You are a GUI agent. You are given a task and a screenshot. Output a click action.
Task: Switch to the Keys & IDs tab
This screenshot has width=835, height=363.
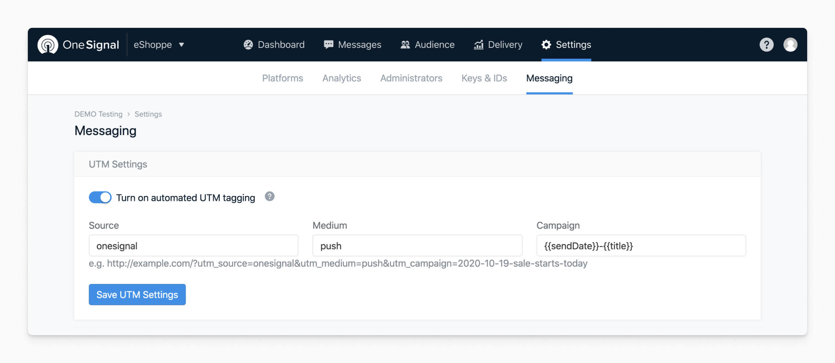pos(484,78)
